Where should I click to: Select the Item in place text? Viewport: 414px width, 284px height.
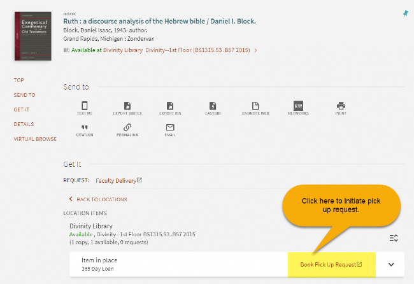point(99,260)
